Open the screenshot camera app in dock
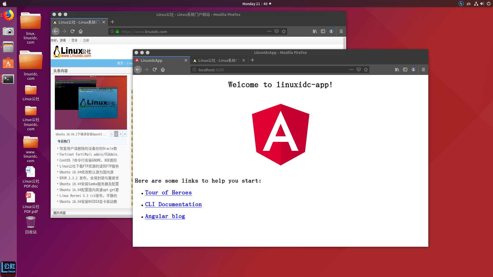This screenshot has height=277, width=493. 8,31
